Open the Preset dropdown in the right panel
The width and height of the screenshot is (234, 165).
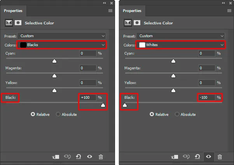(181, 36)
